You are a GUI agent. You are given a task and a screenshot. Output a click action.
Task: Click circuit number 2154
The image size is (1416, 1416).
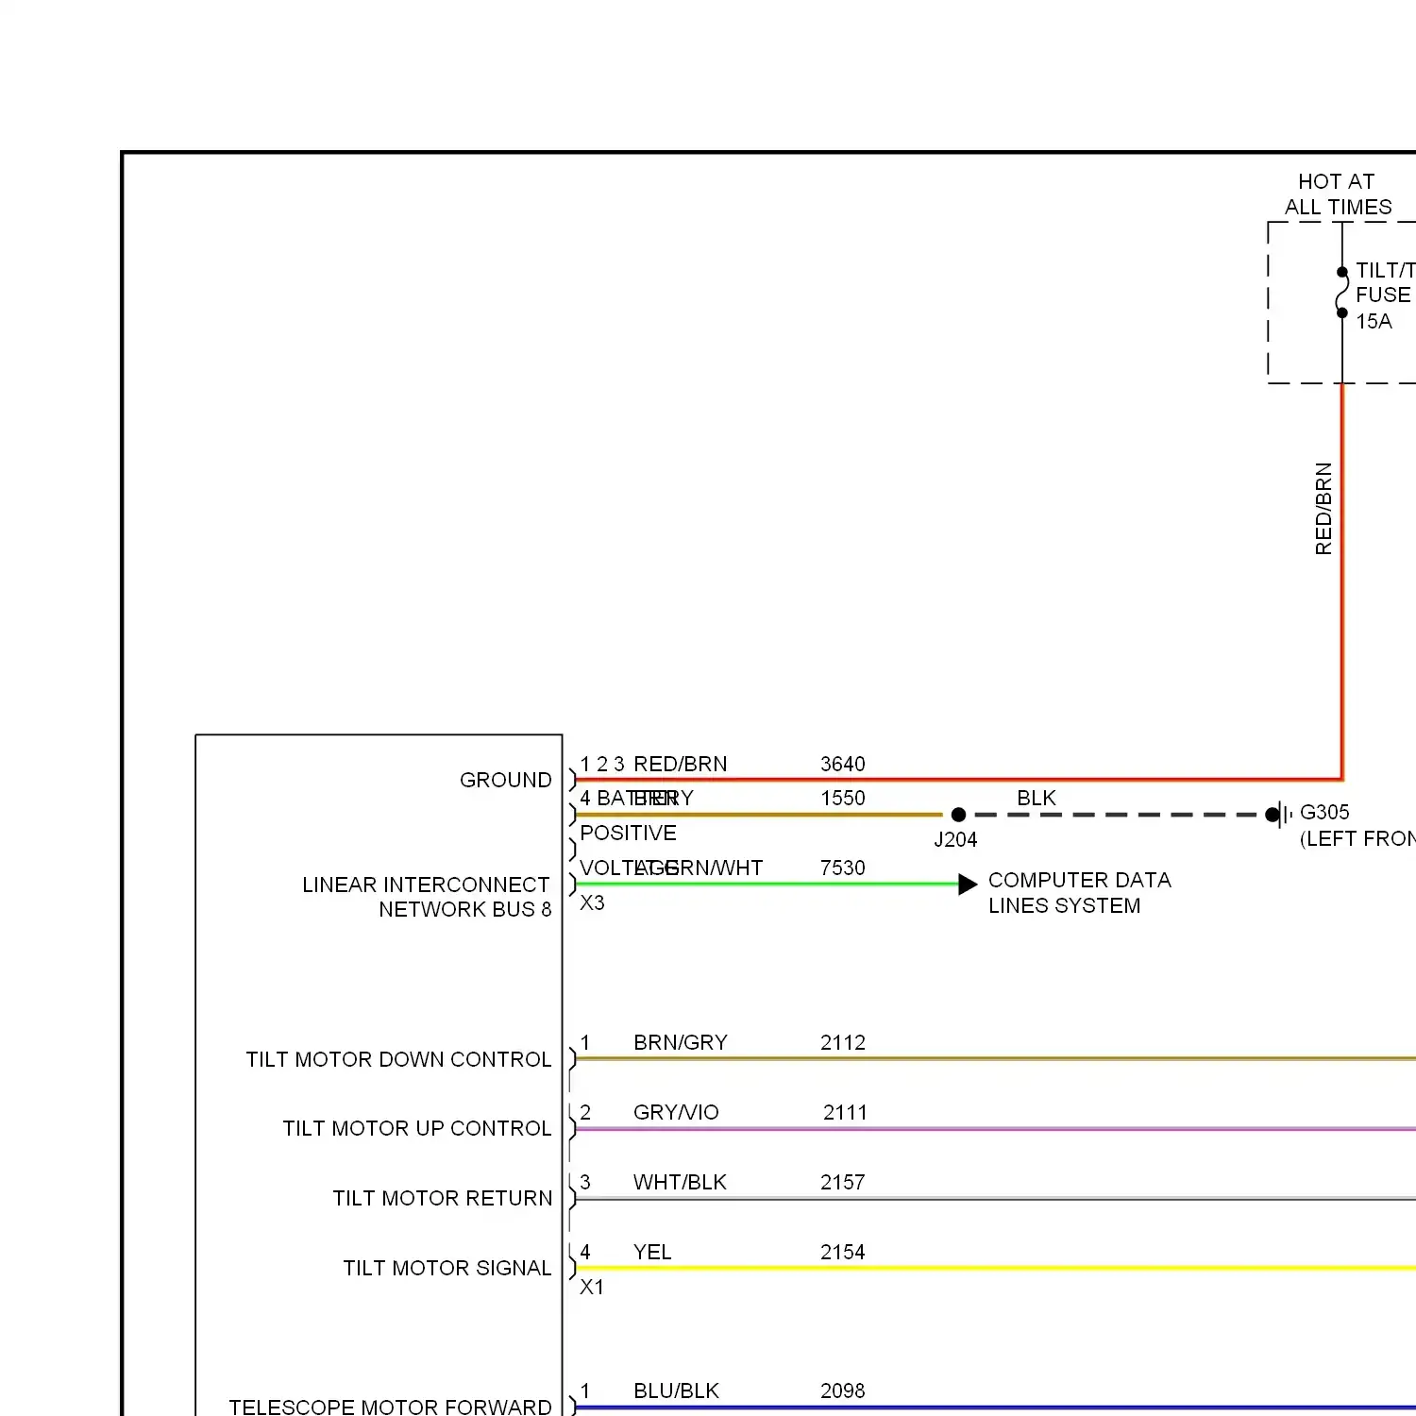(x=843, y=1252)
